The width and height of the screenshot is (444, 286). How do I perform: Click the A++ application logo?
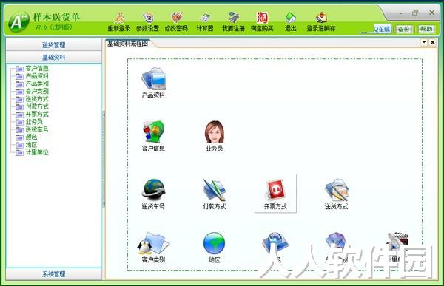click(19, 21)
